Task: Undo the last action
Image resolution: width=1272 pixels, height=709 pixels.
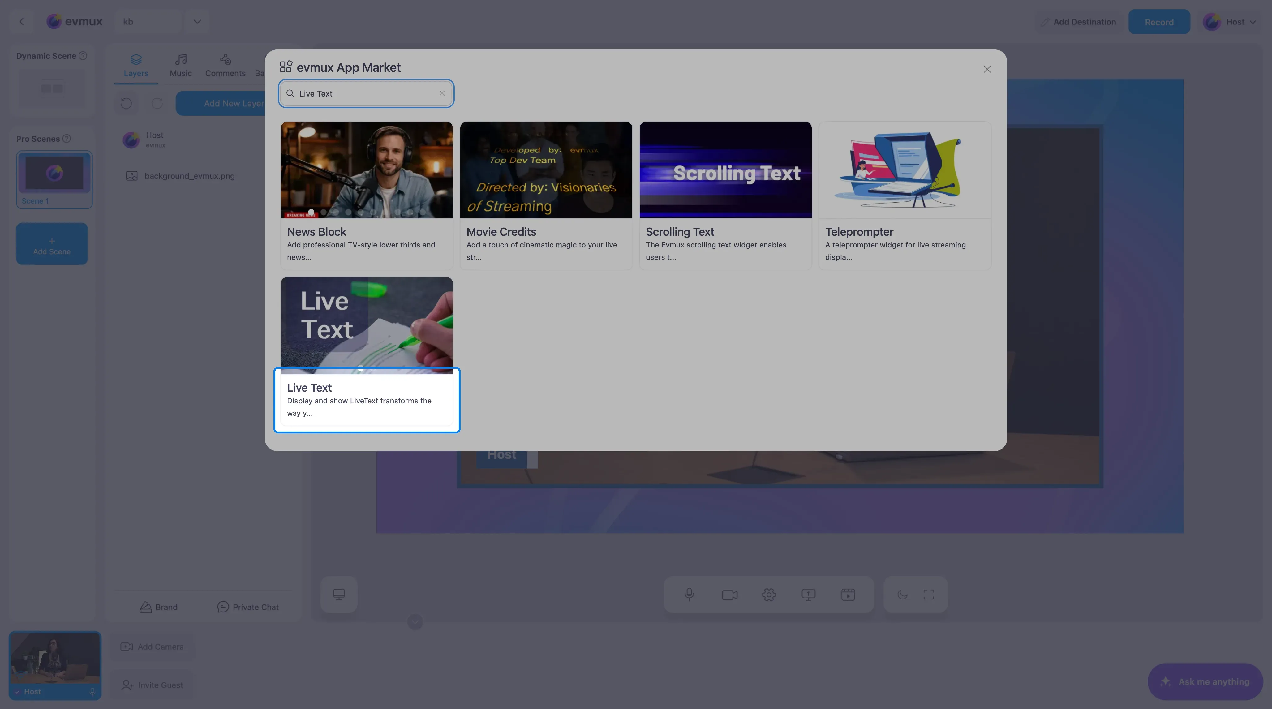Action: click(126, 103)
